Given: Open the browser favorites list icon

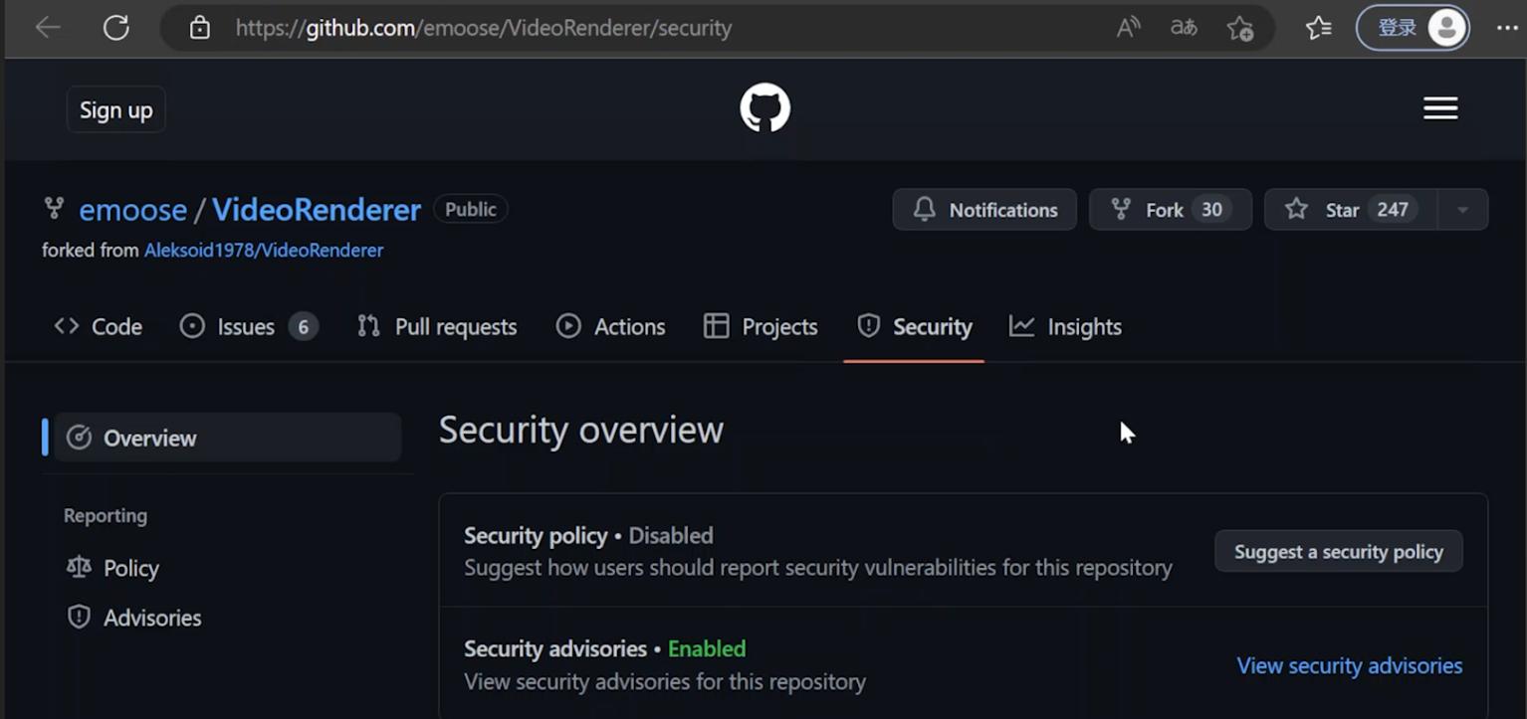Looking at the screenshot, I should point(1319,28).
